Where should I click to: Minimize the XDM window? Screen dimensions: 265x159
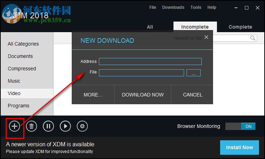[x=236, y=8]
